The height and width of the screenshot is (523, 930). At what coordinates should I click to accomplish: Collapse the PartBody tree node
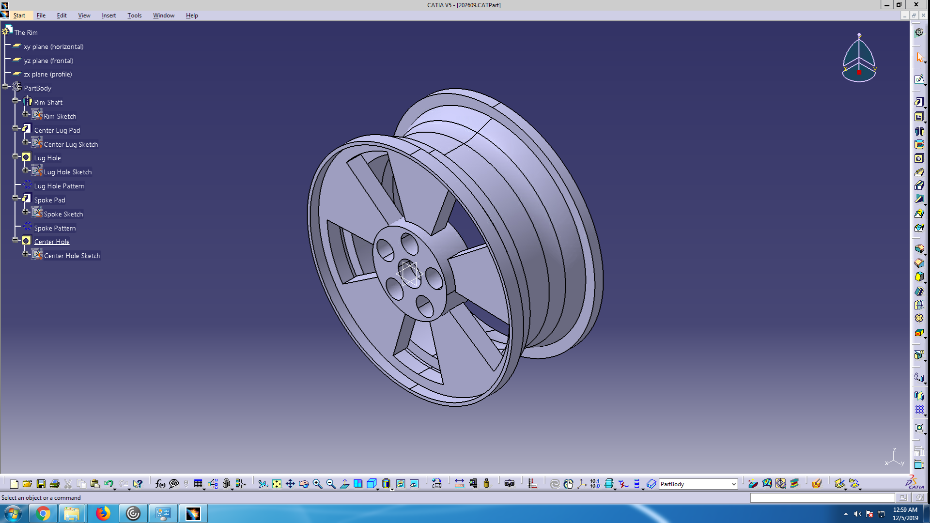coord(5,87)
